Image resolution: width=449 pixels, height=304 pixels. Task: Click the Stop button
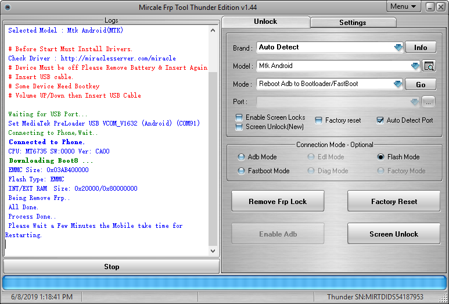pos(112,266)
